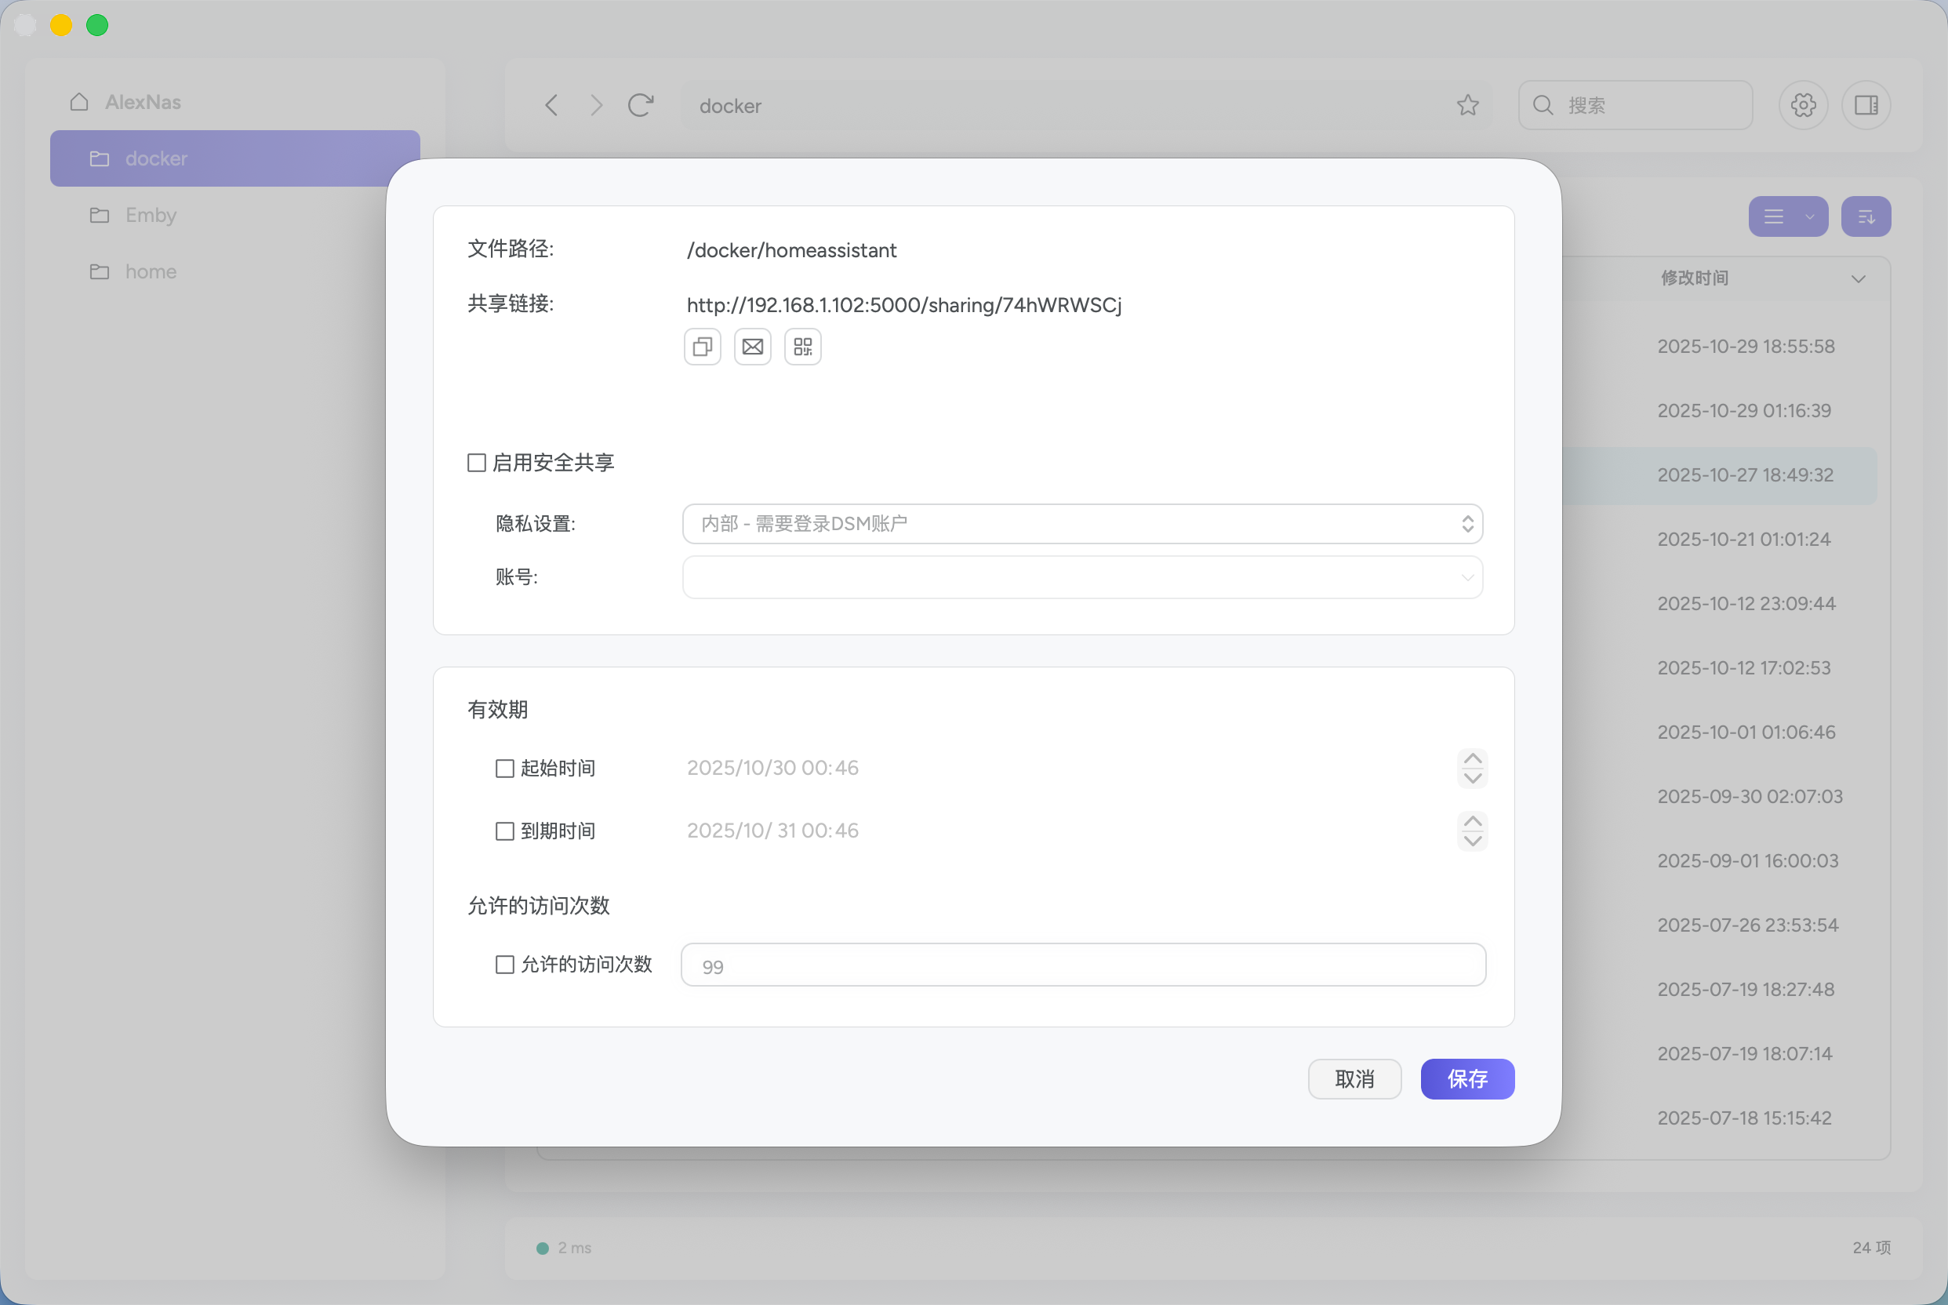
Task: Open the 账号 account dropdown
Action: pyautogui.click(x=1081, y=576)
